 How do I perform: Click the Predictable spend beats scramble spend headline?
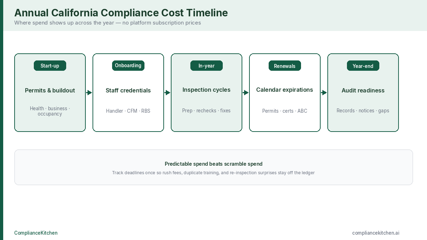click(x=213, y=164)
